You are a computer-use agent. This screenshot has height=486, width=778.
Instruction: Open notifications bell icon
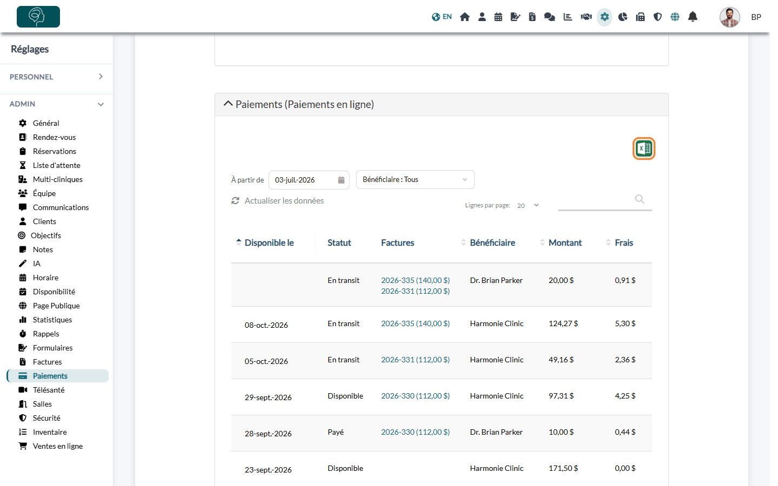693,17
